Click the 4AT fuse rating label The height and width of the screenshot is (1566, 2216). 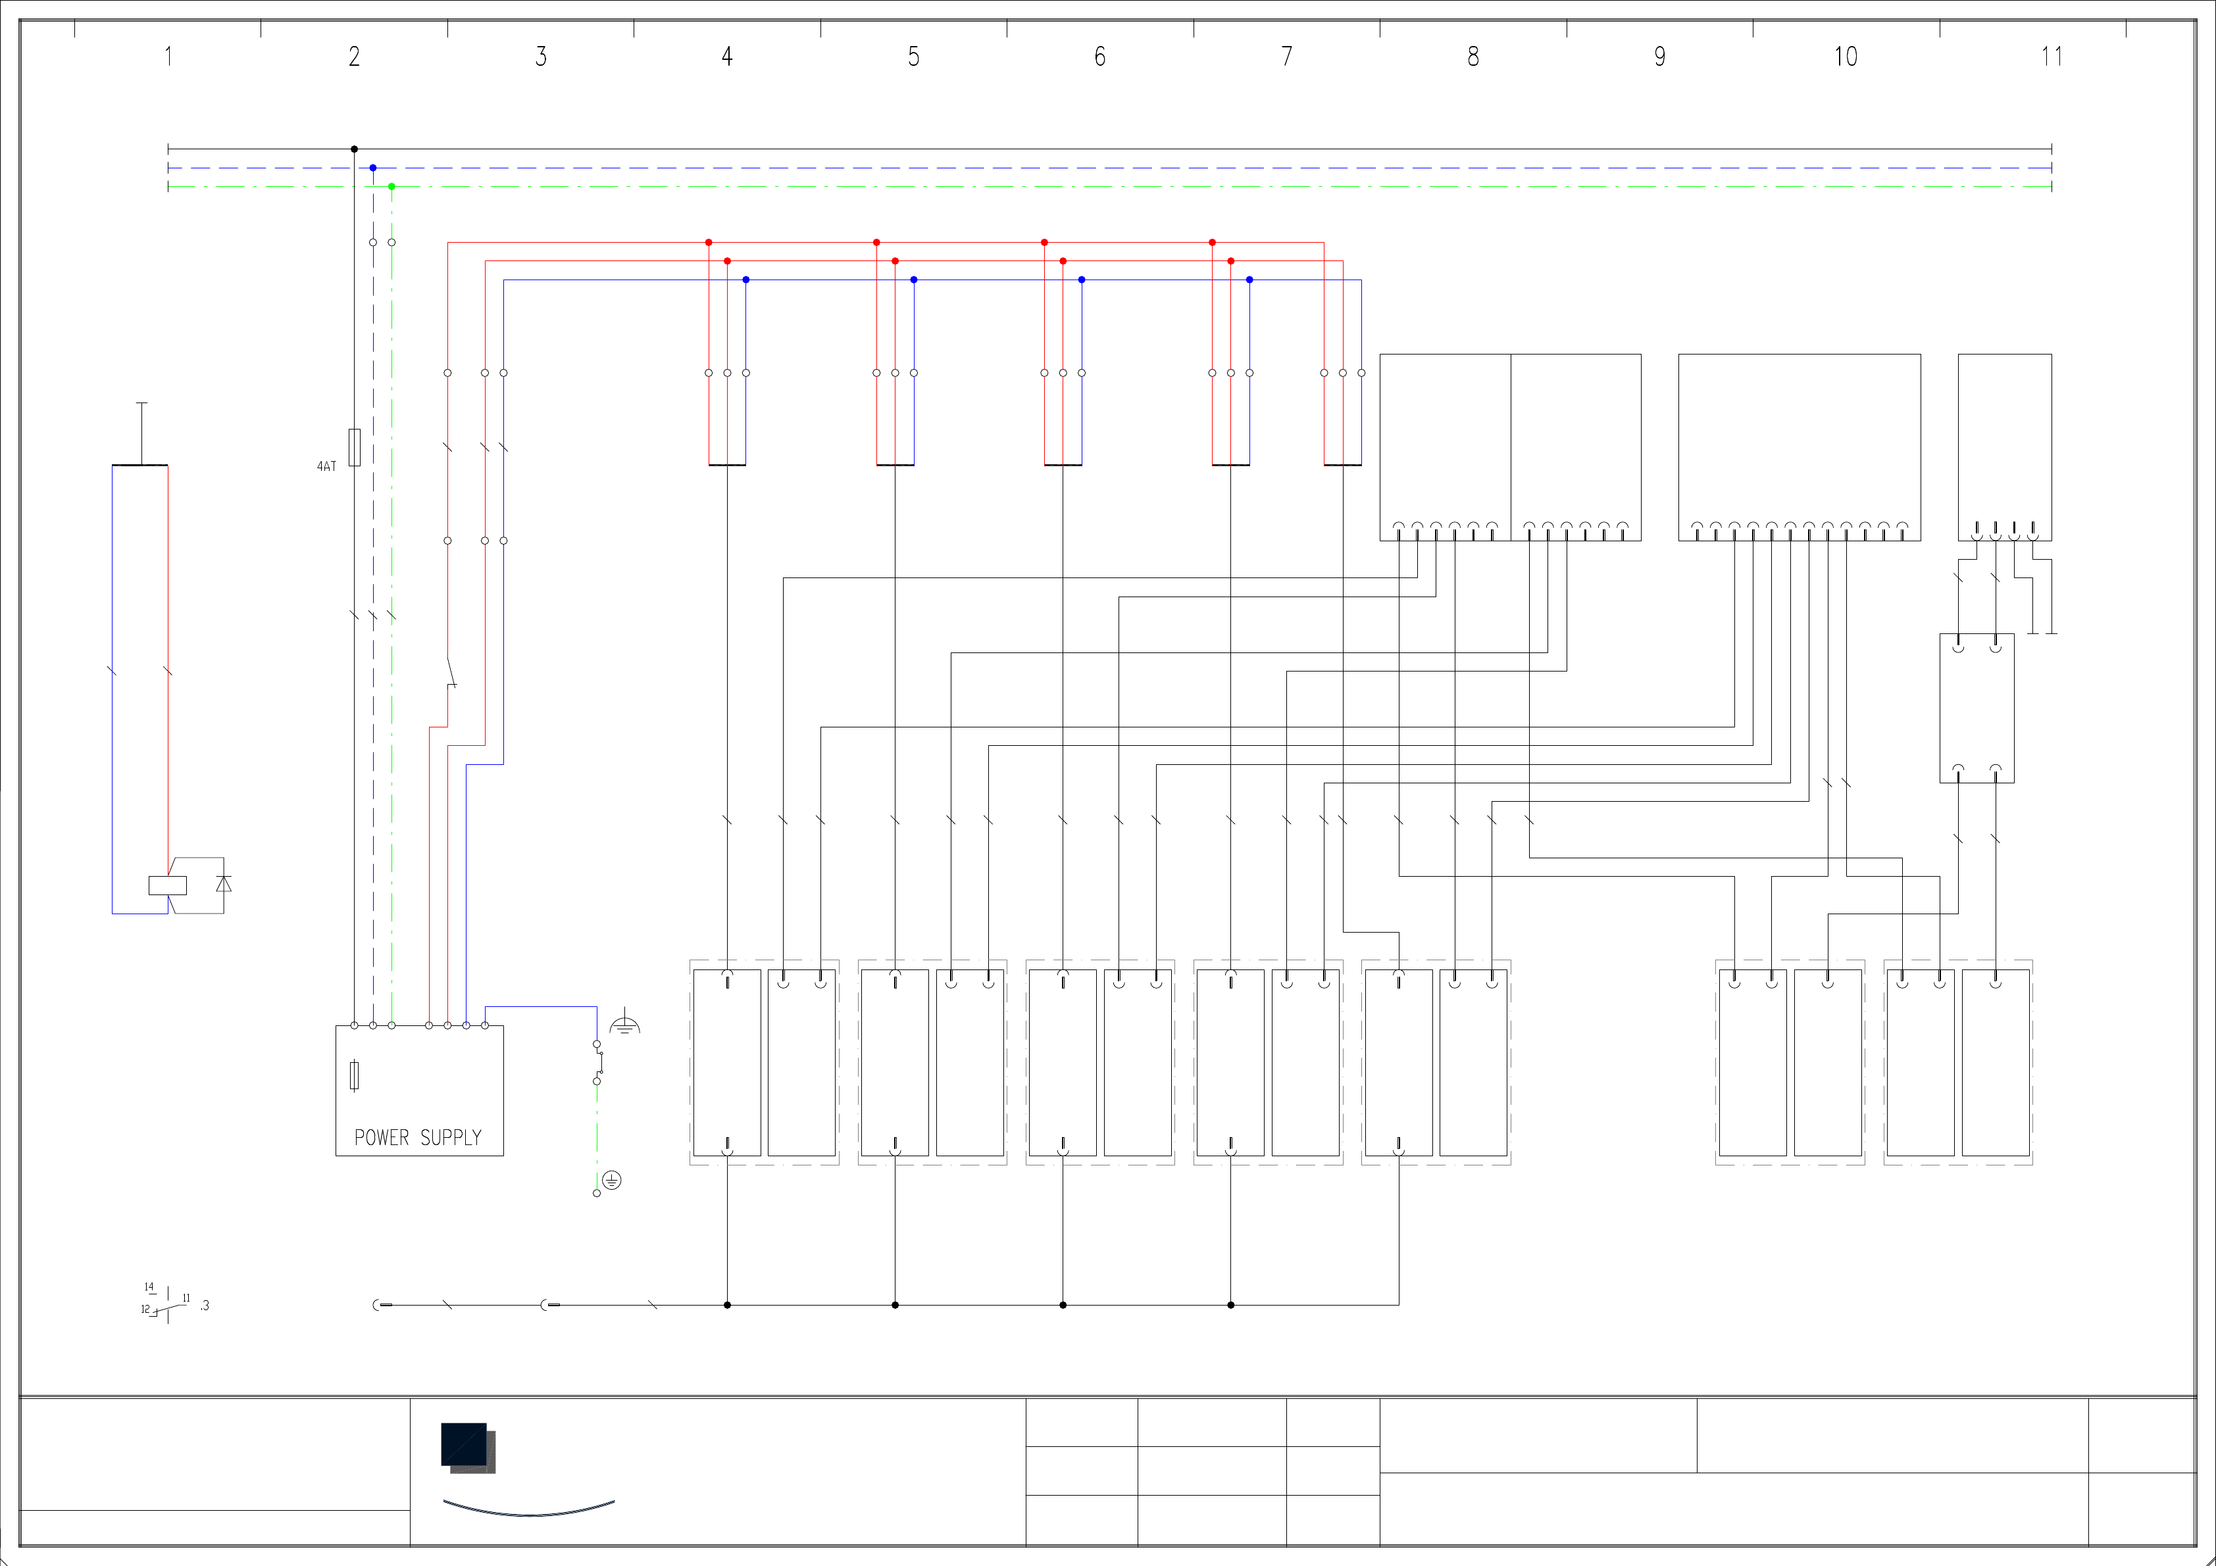(x=326, y=466)
